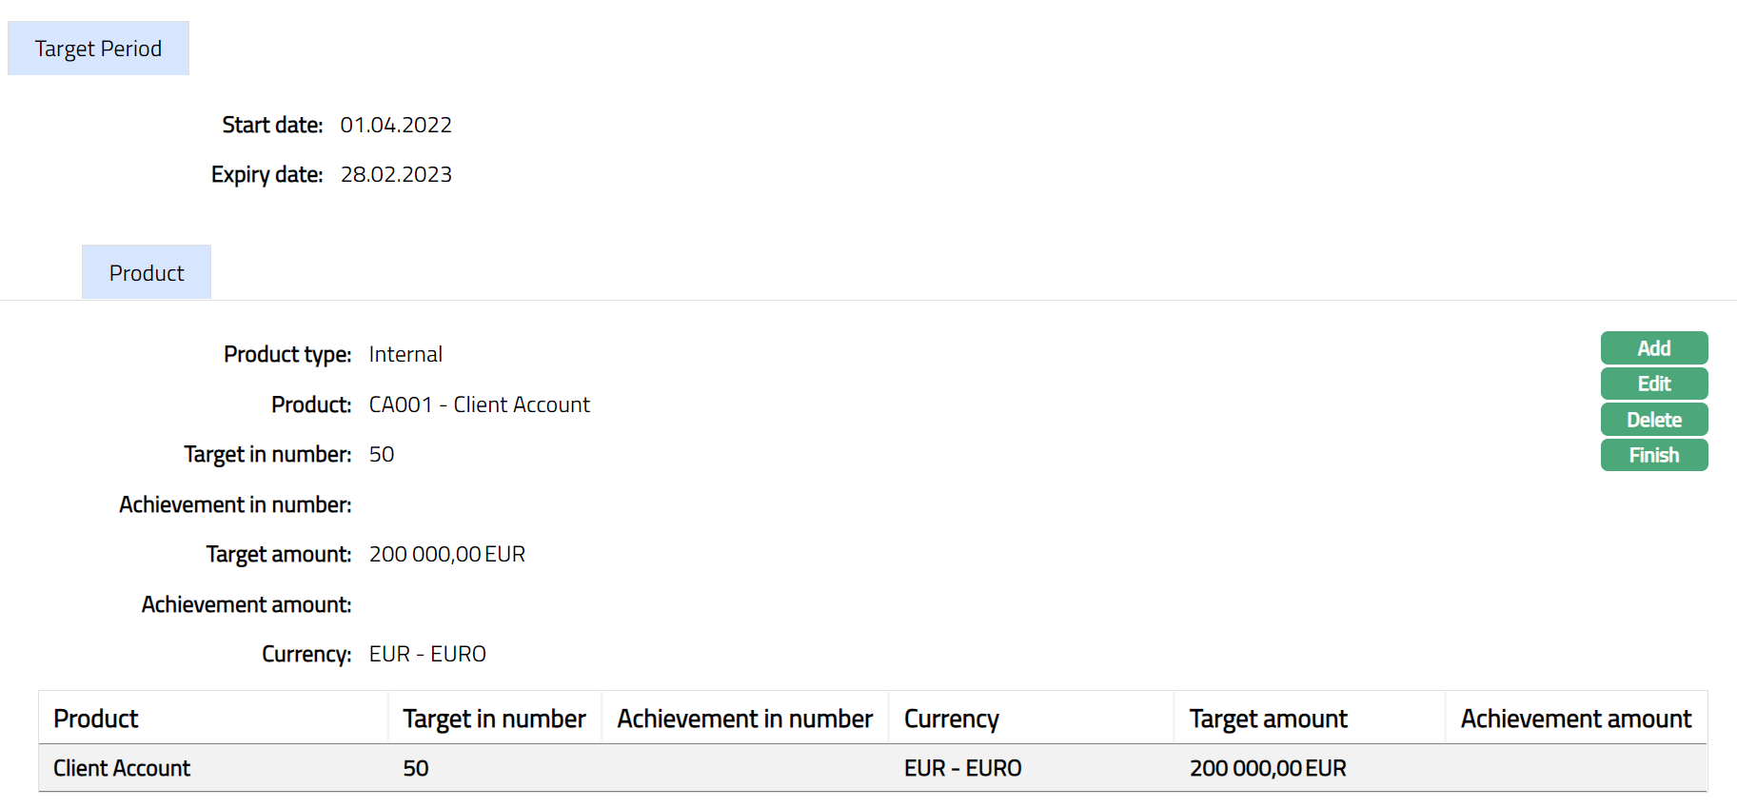Click the start date value 01.04.2022
The height and width of the screenshot is (808, 1737).
click(396, 125)
